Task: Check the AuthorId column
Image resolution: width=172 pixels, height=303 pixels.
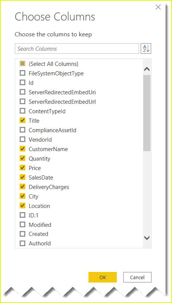Action: coord(23,244)
